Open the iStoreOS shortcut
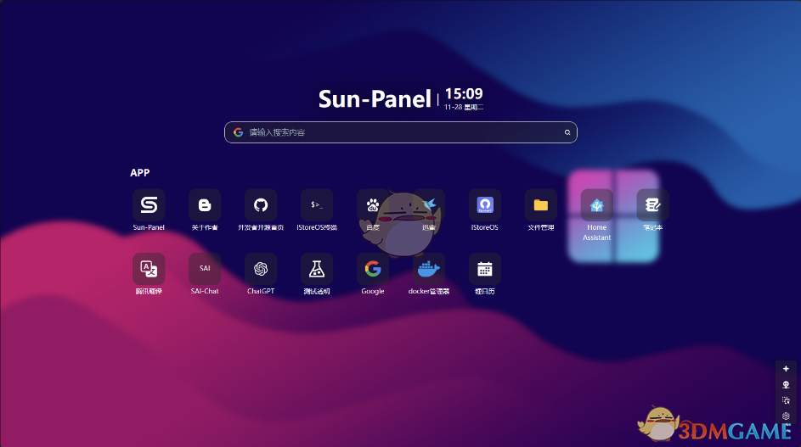 [485, 205]
